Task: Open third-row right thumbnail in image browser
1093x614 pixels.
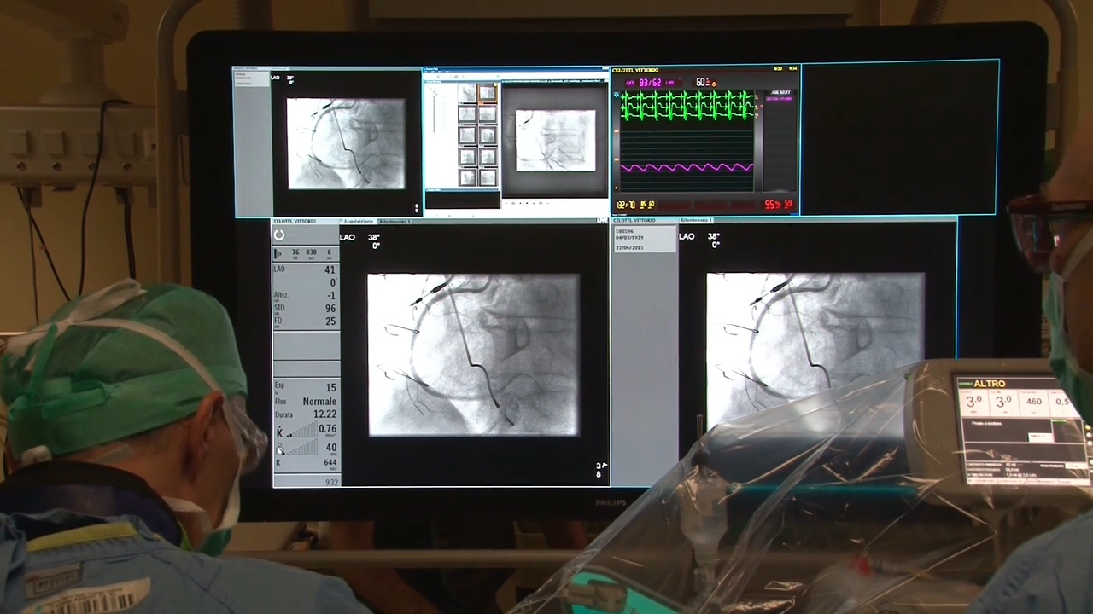Action: [x=488, y=135]
